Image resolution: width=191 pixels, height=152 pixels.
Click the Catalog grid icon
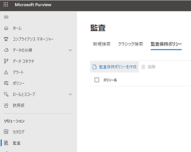click(6, 132)
